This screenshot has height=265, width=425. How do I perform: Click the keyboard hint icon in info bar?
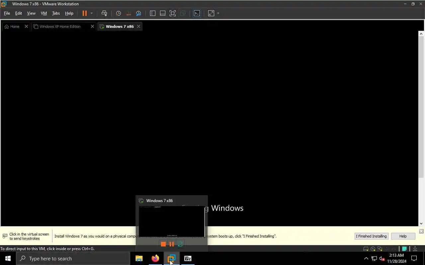click(x=5, y=236)
